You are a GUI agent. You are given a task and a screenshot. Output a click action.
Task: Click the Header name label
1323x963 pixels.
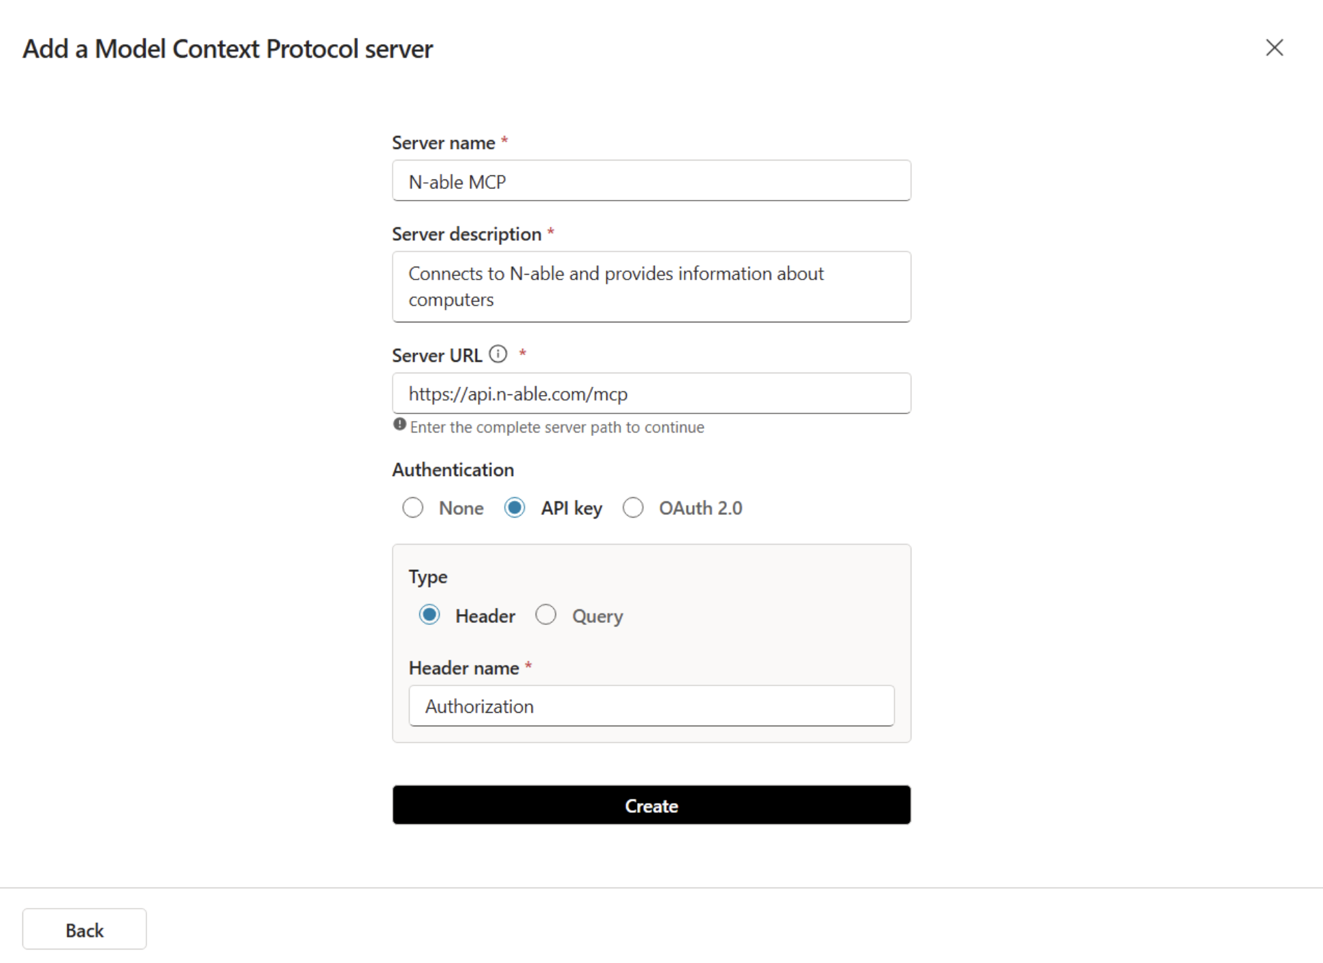coord(463,668)
